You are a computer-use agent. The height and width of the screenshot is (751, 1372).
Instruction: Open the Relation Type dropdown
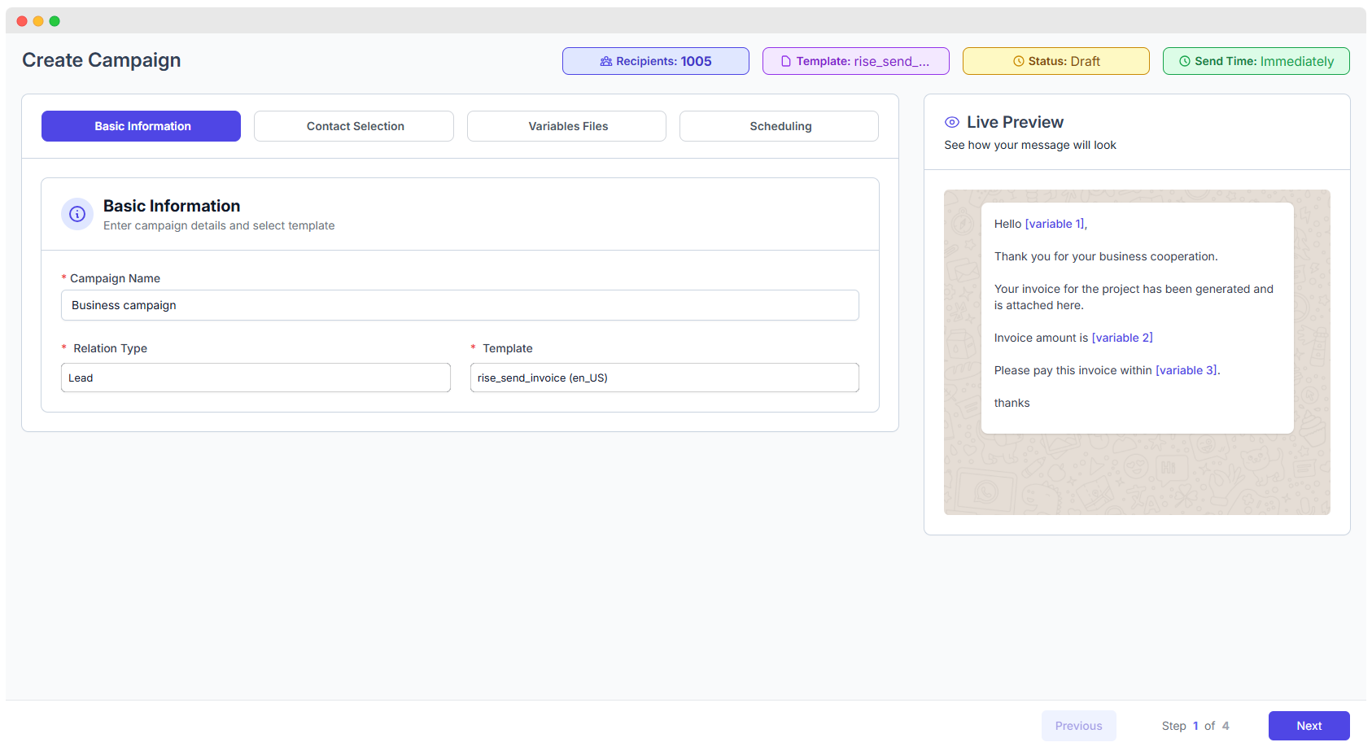click(256, 378)
